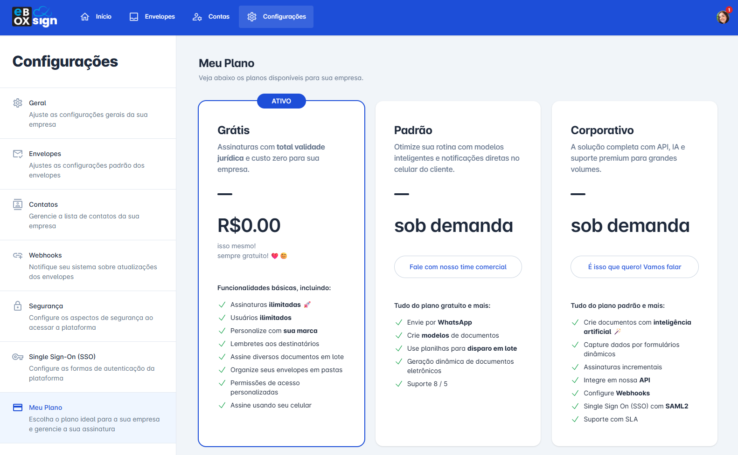This screenshot has height=455, width=738.
Task: Click 'Assine diversos documentos em lote' feature
Action: point(287,357)
